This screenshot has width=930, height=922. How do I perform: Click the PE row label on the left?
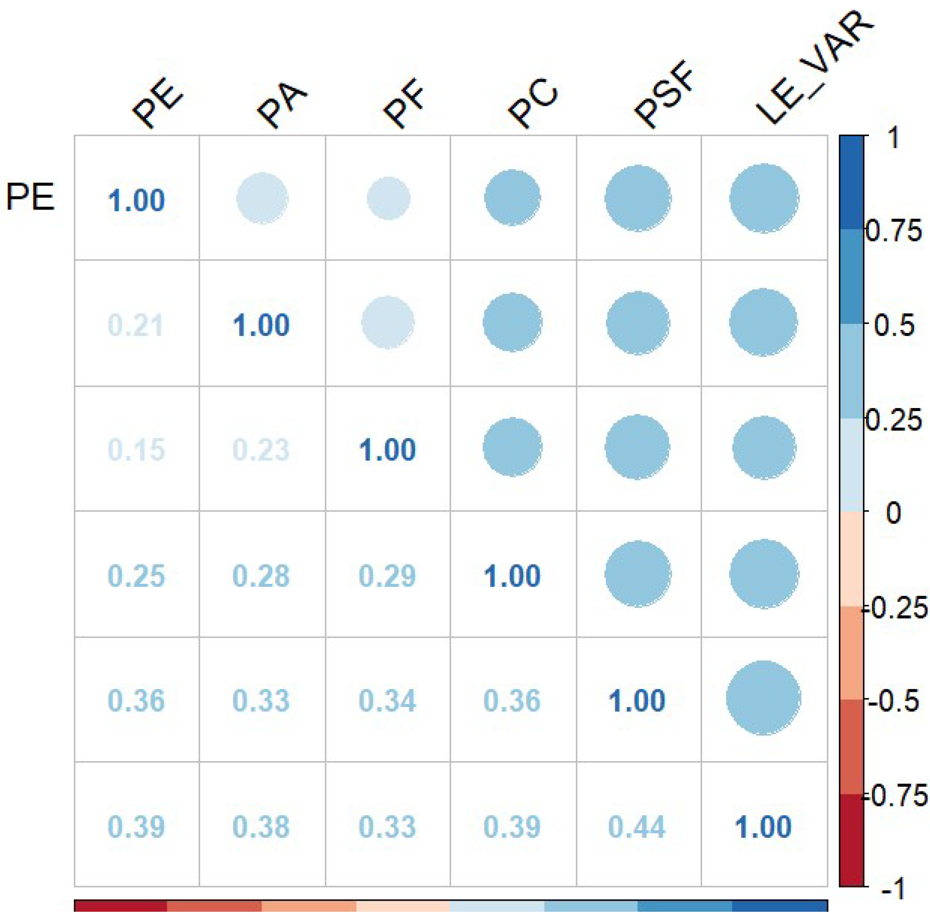click(x=30, y=197)
